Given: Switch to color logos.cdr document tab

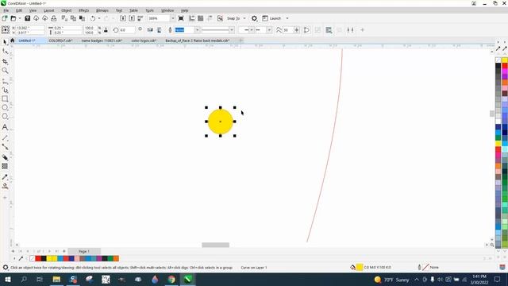Looking at the screenshot, I should tap(144, 41).
